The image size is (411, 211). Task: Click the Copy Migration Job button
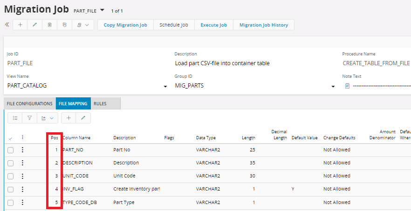click(125, 25)
